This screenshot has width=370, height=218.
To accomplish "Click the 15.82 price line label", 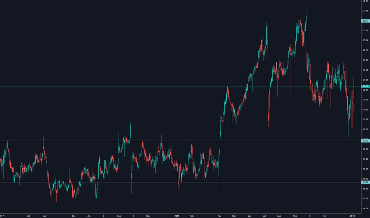I will pyautogui.click(x=366, y=182).
